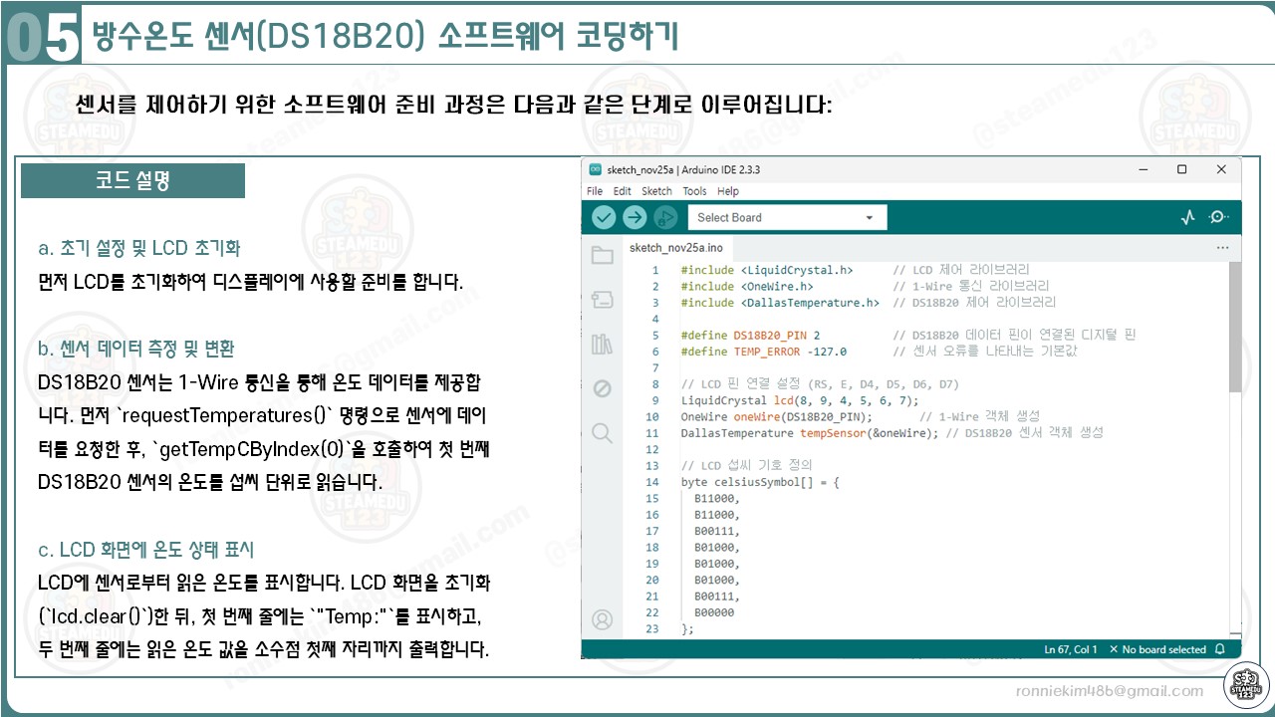Click the notifications bell icon

click(1220, 649)
